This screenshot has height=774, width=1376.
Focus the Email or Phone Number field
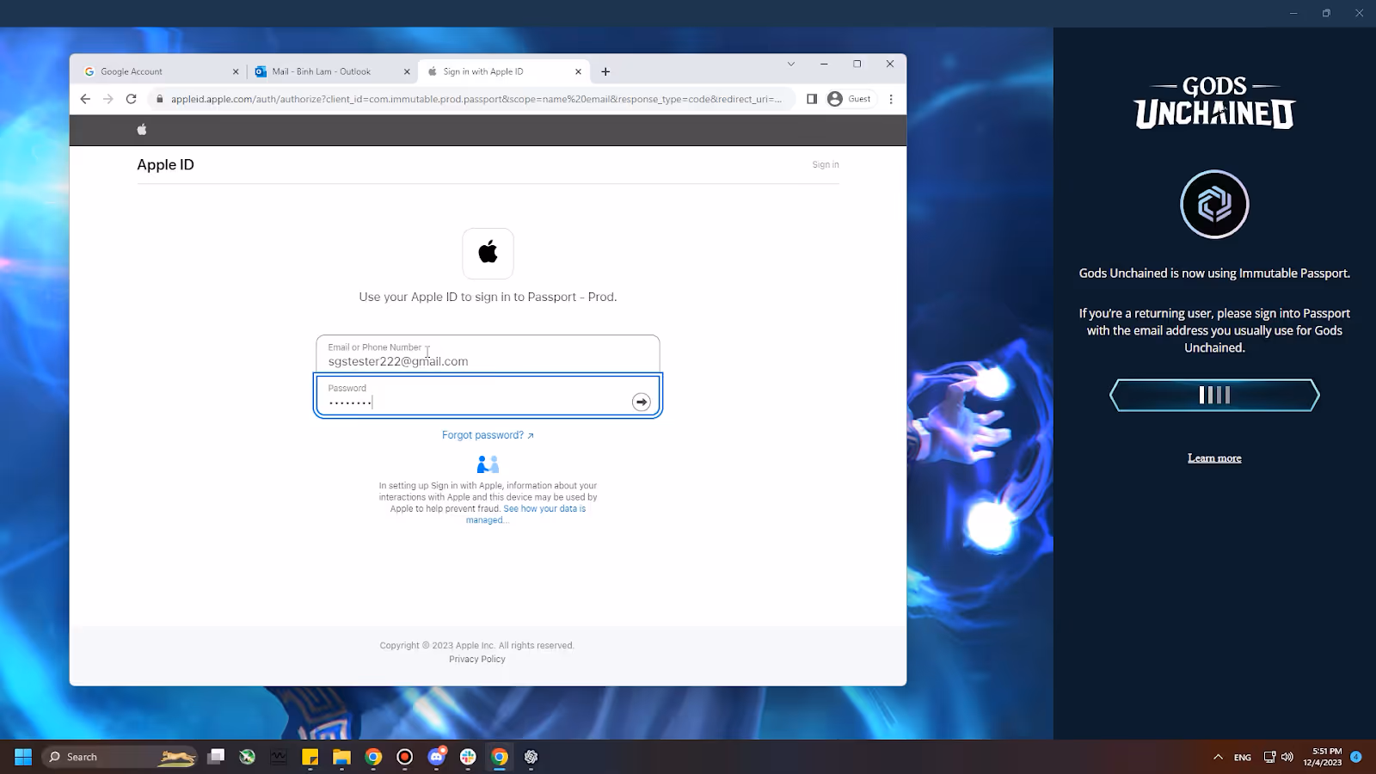point(488,354)
